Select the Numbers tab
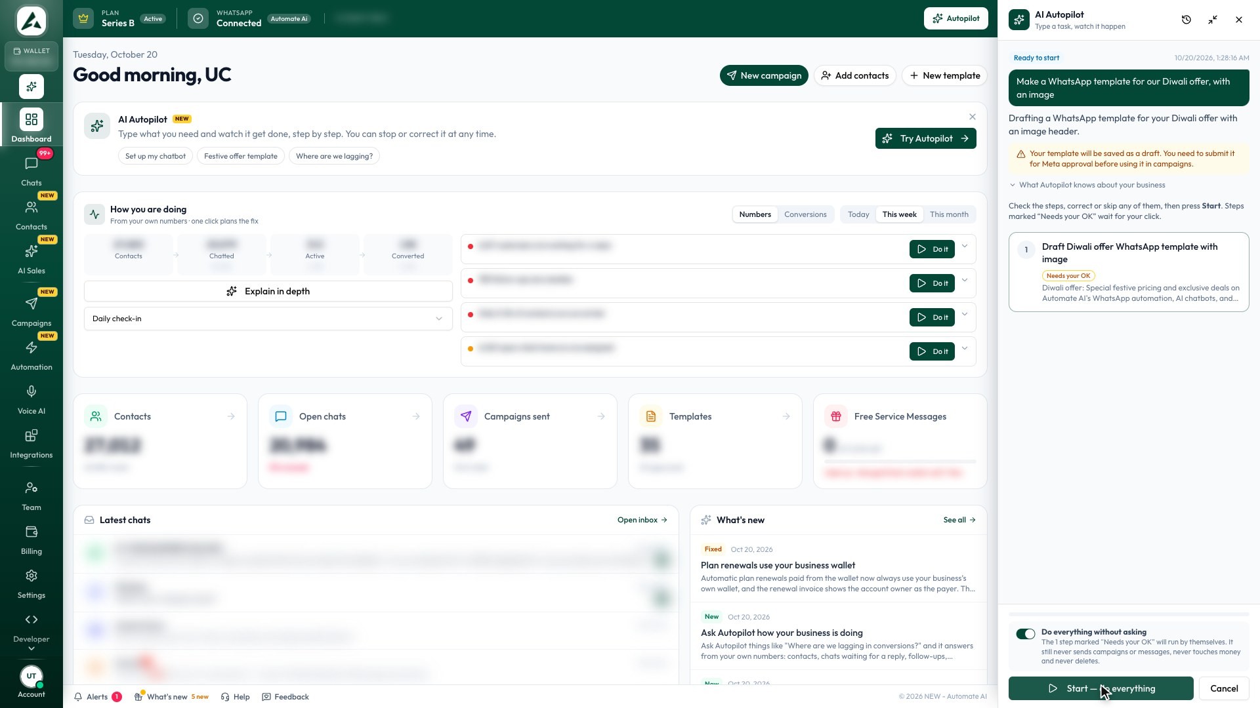 coord(755,214)
